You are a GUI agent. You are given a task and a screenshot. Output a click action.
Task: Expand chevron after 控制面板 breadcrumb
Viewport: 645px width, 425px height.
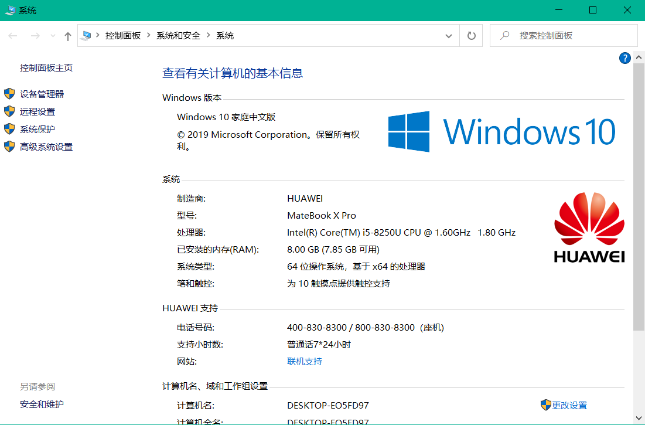point(149,35)
